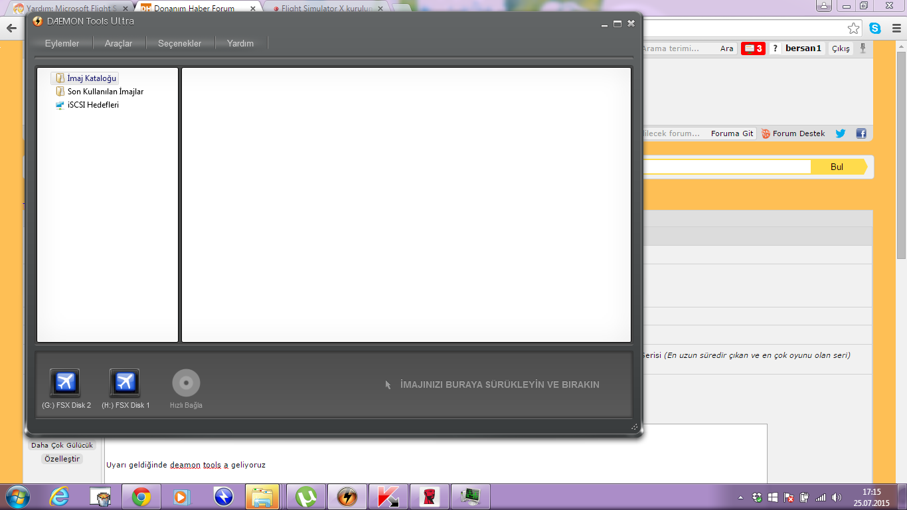Open the Chrome hamburger menu
This screenshot has width=907, height=510.
(x=895, y=28)
